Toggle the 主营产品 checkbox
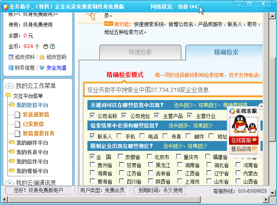The width and height of the screenshot is (277, 205). (x=157, y=116)
